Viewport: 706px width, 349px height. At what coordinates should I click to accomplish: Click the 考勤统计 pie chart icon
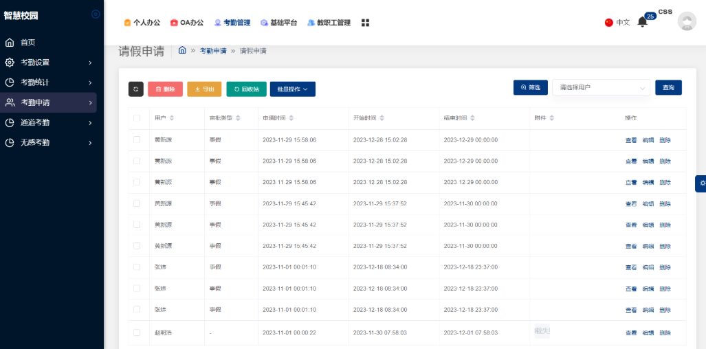pos(10,82)
